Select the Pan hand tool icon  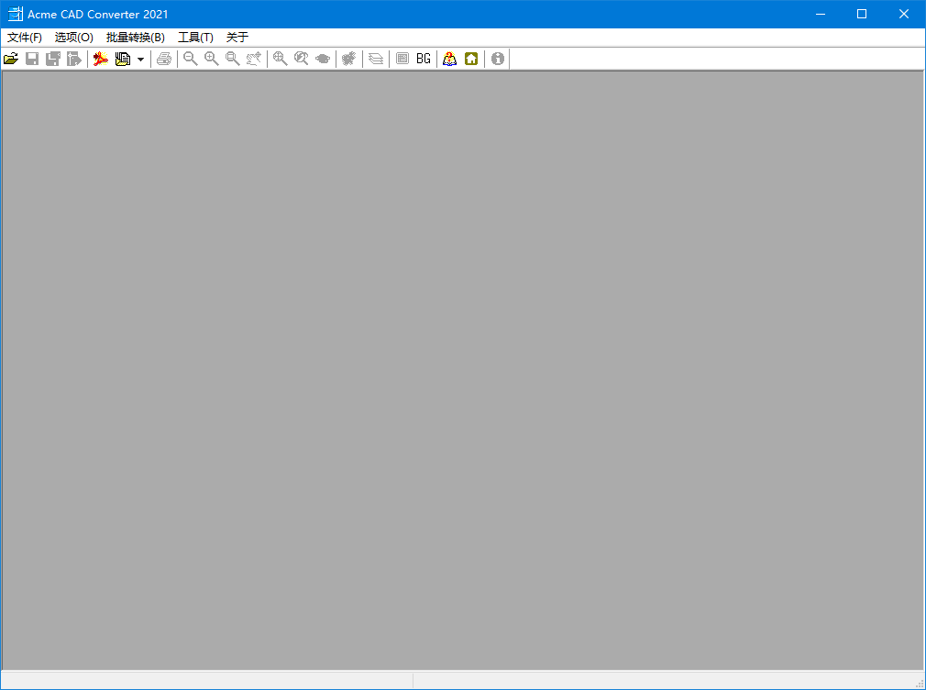253,59
